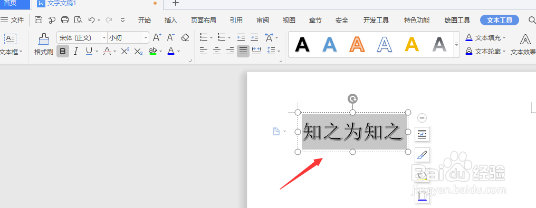
Task: Click shape outline icon beside text box
Action: [x=422, y=196]
